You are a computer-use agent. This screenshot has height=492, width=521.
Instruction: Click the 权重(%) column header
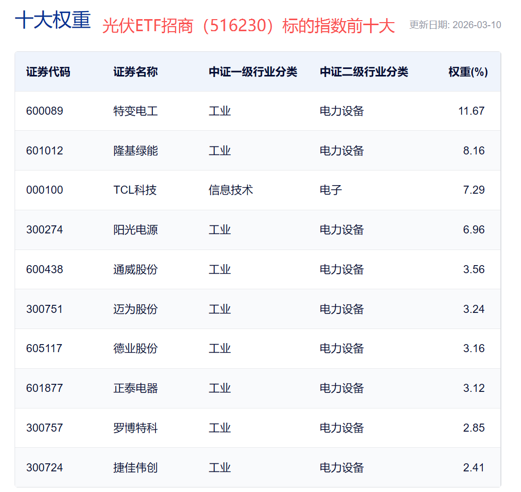click(468, 72)
